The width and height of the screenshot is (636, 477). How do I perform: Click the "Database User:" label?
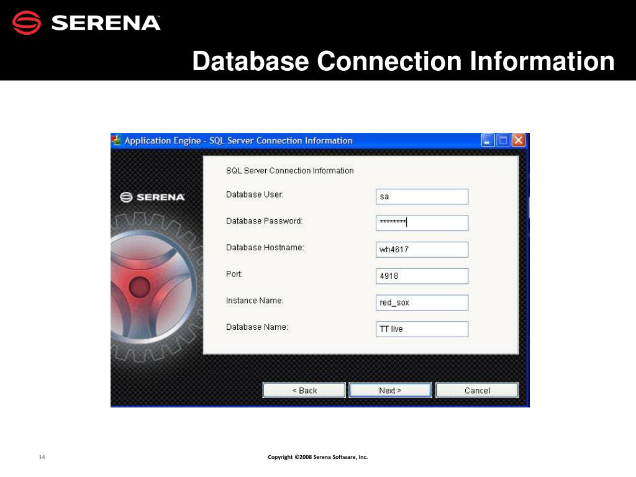[255, 194]
